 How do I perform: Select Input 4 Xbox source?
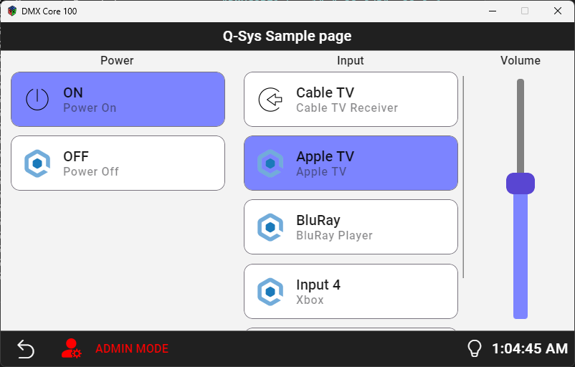coord(351,292)
